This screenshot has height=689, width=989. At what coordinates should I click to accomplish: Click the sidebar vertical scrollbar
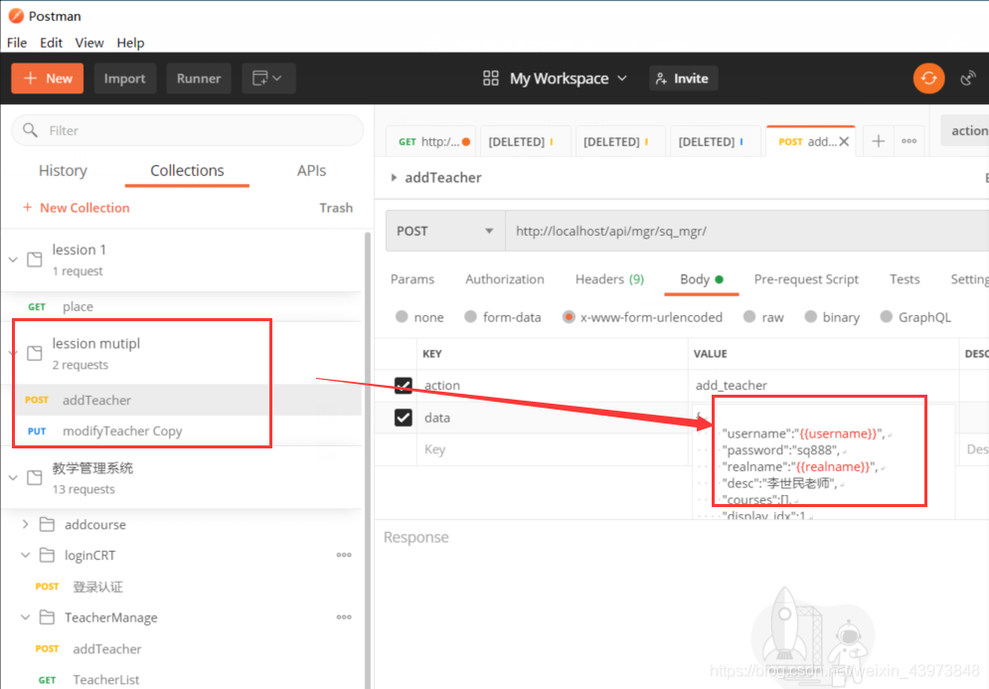pyautogui.click(x=368, y=460)
